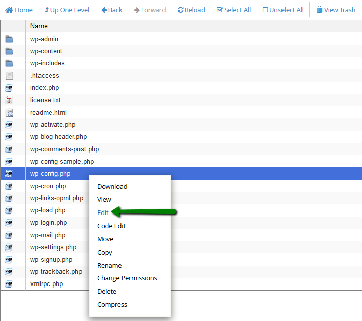This screenshot has width=362, height=321.
Task: Select the wp-config.php file name
Action: click(x=50, y=174)
